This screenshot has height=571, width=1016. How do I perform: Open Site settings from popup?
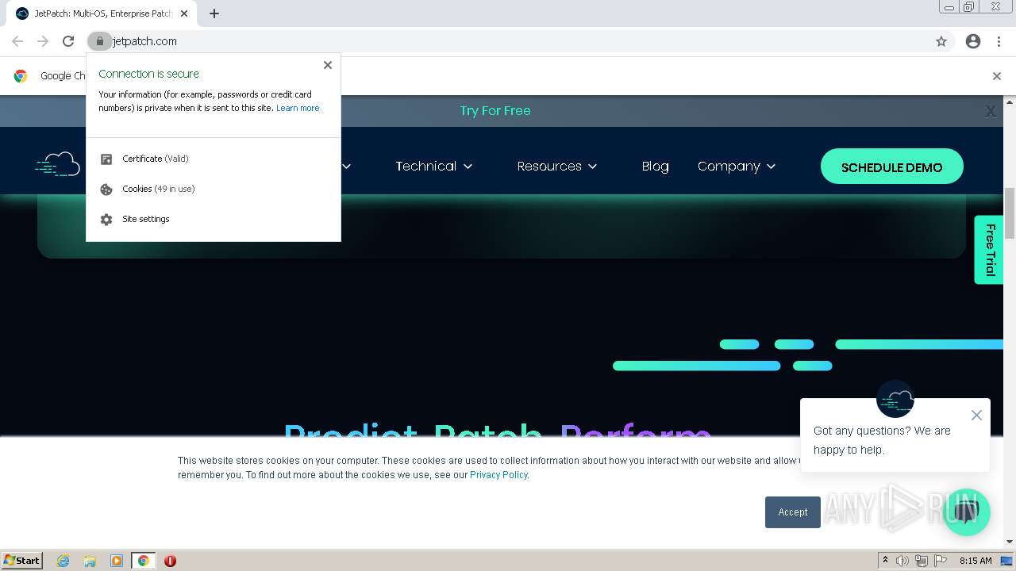(x=214, y=219)
